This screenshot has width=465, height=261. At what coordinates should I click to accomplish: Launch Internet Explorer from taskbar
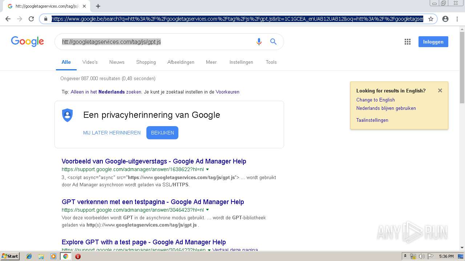coord(29,256)
